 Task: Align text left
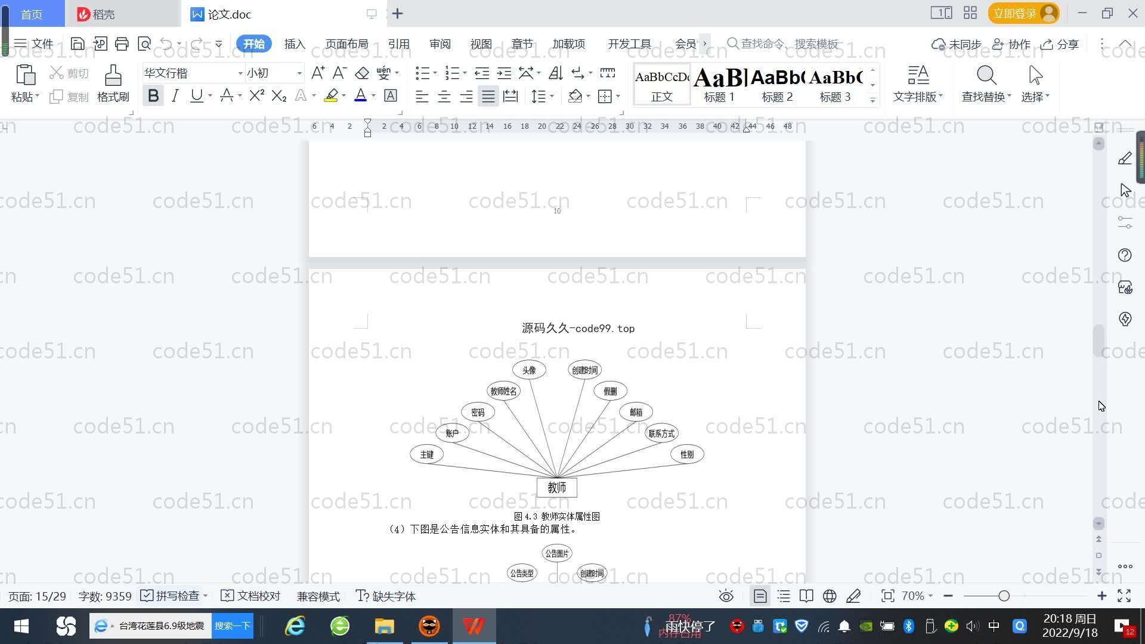point(422,96)
